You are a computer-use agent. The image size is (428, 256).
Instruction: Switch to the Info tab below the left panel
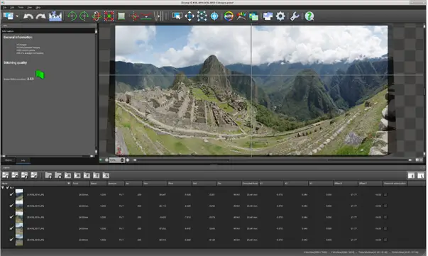[23, 160]
